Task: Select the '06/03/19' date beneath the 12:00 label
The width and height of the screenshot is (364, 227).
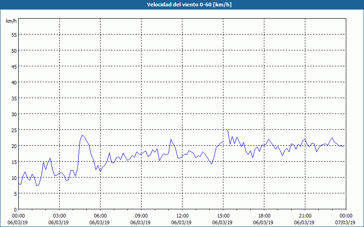Action: (181, 222)
